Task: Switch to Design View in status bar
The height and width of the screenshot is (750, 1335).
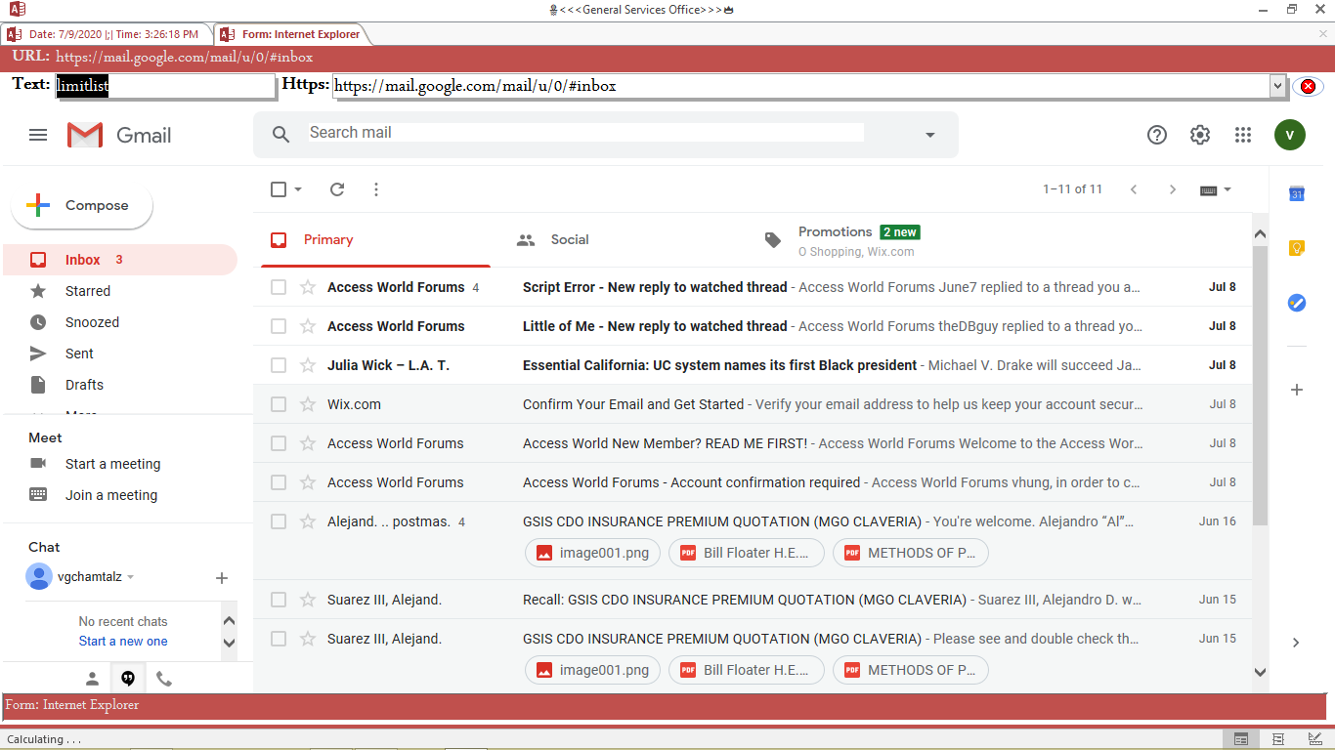Action: [1315, 739]
